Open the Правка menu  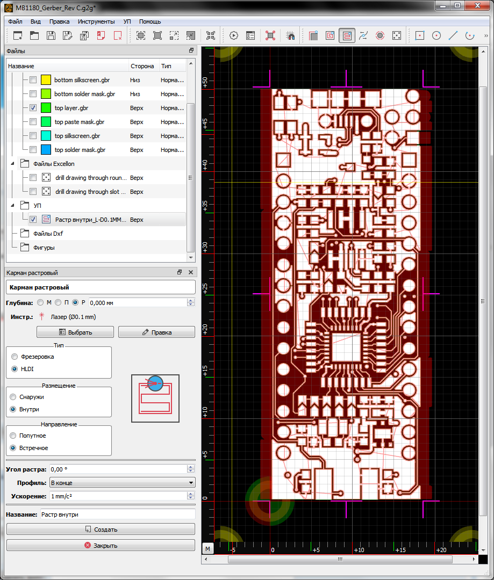pos(59,21)
